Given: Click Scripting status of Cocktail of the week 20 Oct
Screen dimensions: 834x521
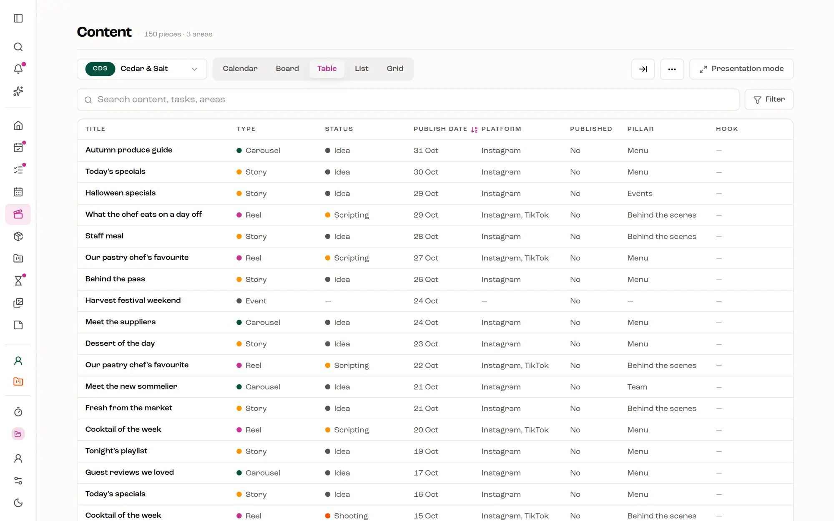Looking at the screenshot, I should (x=347, y=430).
